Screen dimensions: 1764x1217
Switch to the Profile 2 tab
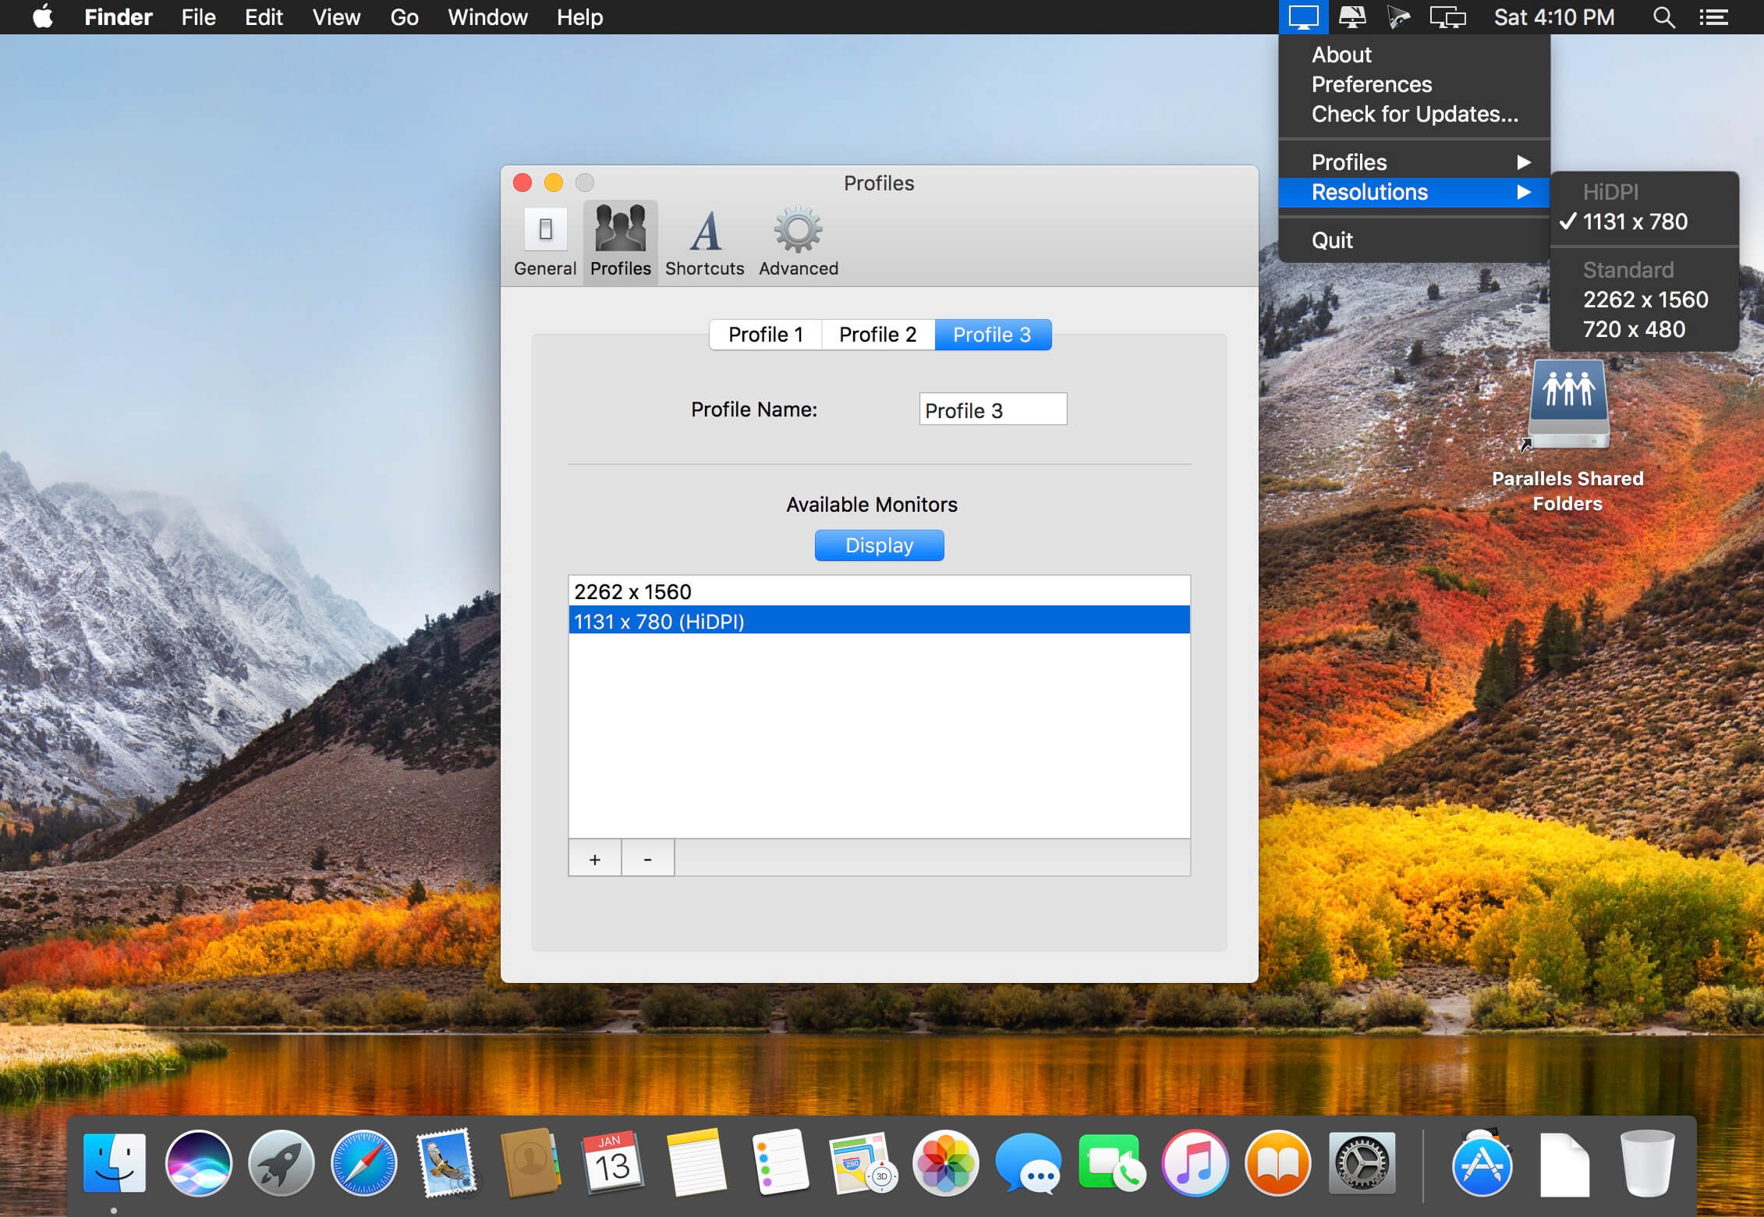[877, 335]
